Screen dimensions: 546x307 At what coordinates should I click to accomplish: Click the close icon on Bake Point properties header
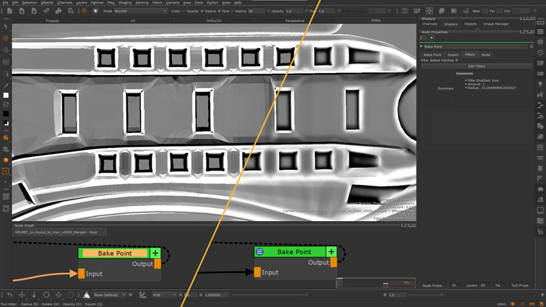coord(532,46)
